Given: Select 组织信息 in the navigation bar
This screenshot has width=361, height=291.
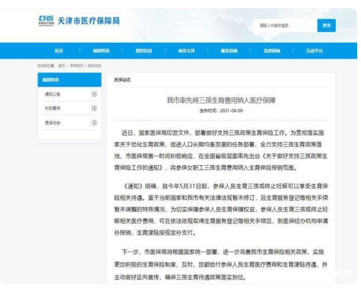Looking at the screenshot, I should click(144, 51).
